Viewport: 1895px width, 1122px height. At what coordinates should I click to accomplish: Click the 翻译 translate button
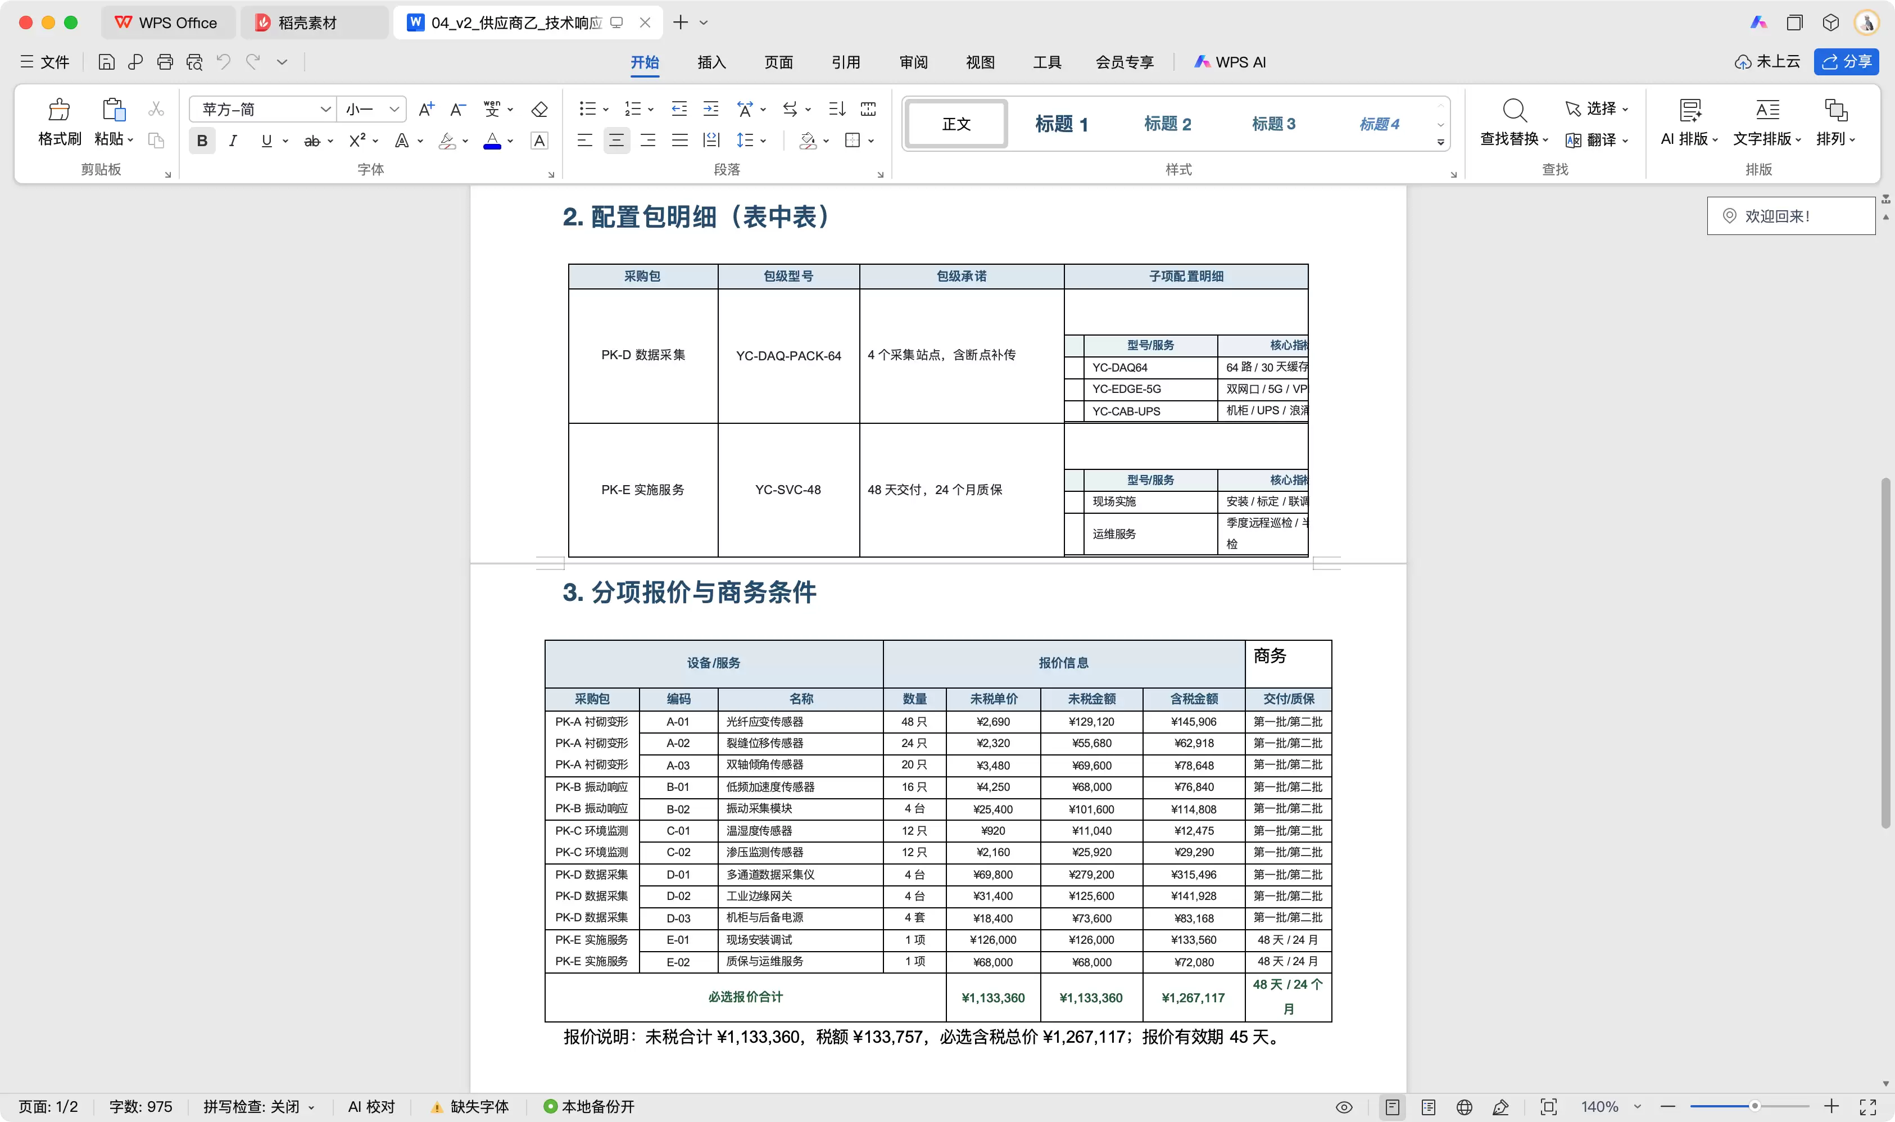(x=1597, y=141)
